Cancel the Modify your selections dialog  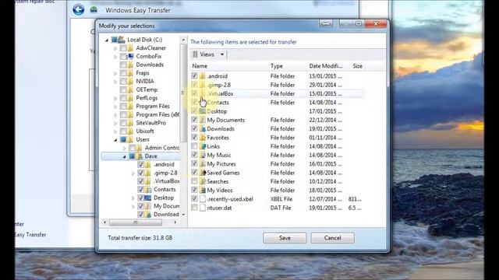click(333, 238)
